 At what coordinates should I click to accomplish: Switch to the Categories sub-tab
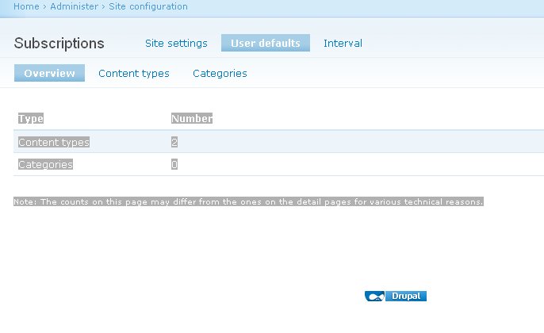[x=220, y=73]
